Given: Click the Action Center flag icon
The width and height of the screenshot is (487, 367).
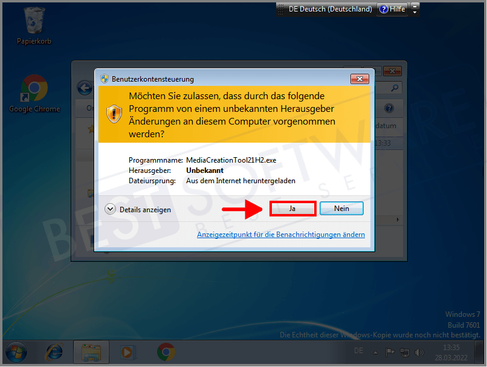Looking at the screenshot, I should pyautogui.click(x=390, y=352).
